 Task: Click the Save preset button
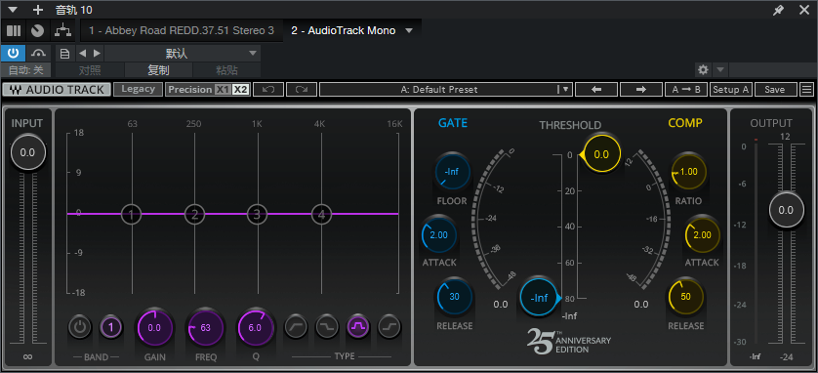point(775,90)
